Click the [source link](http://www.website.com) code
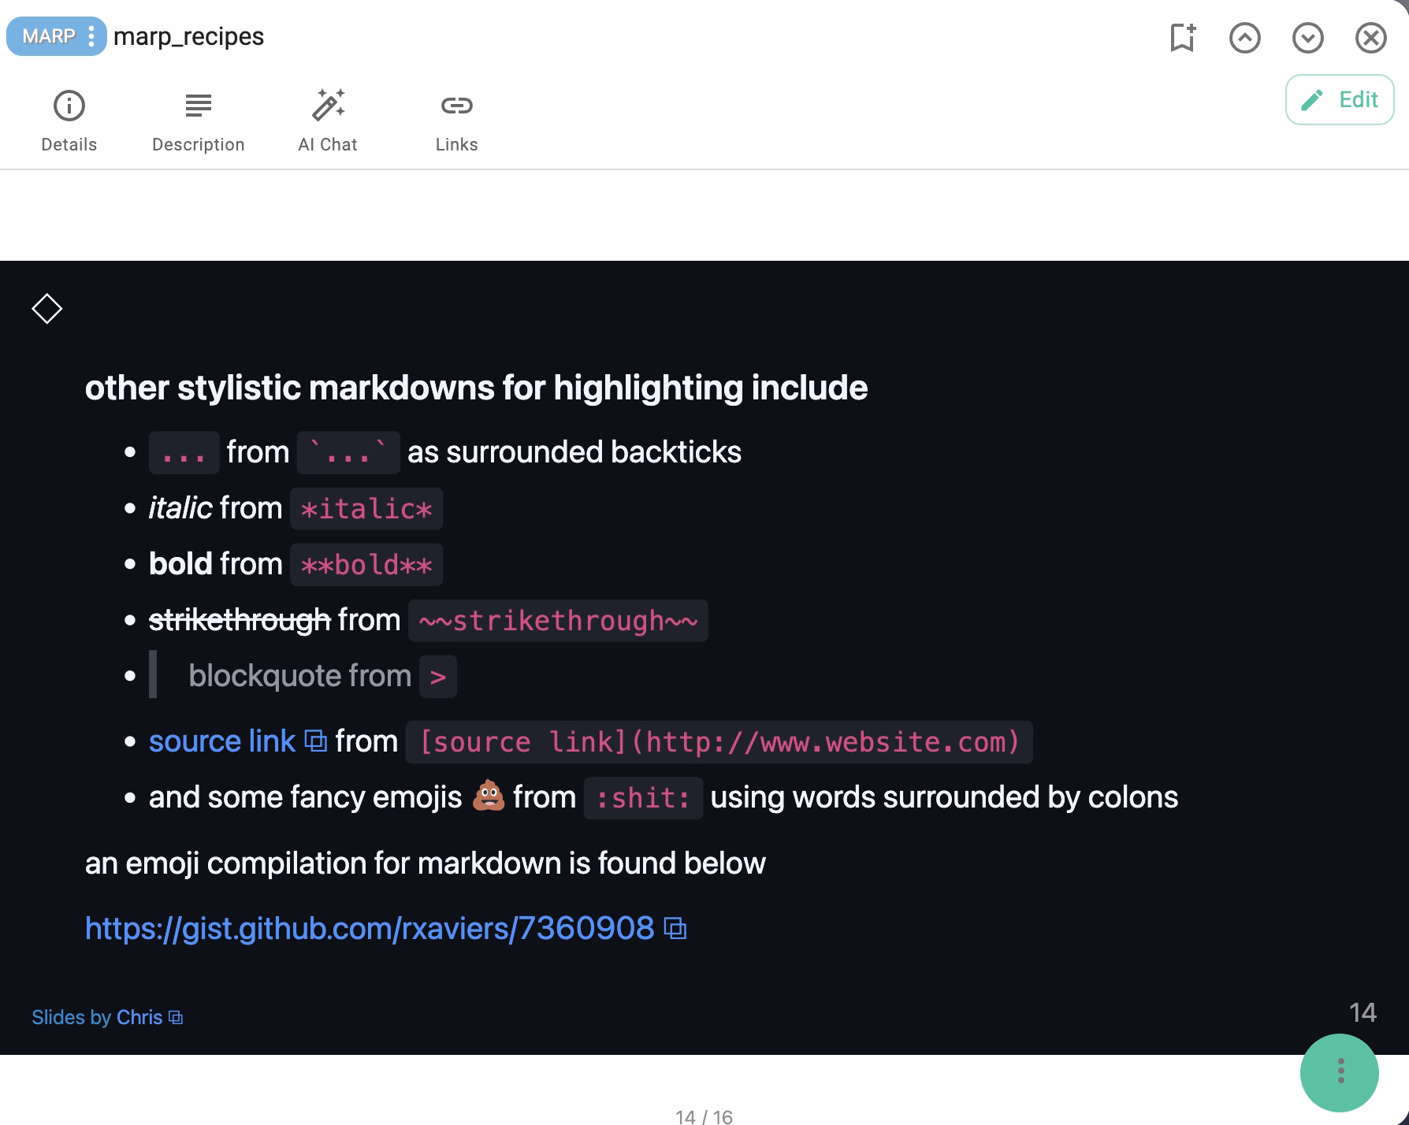Viewport: 1409px width, 1125px height. [x=719, y=742]
